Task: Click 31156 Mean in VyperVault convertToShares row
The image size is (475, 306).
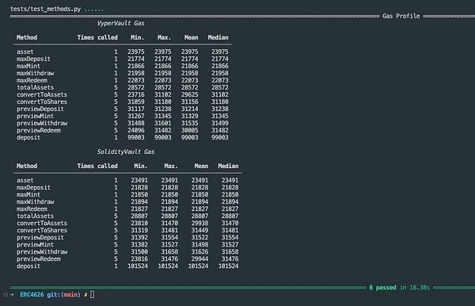Action: coord(190,101)
